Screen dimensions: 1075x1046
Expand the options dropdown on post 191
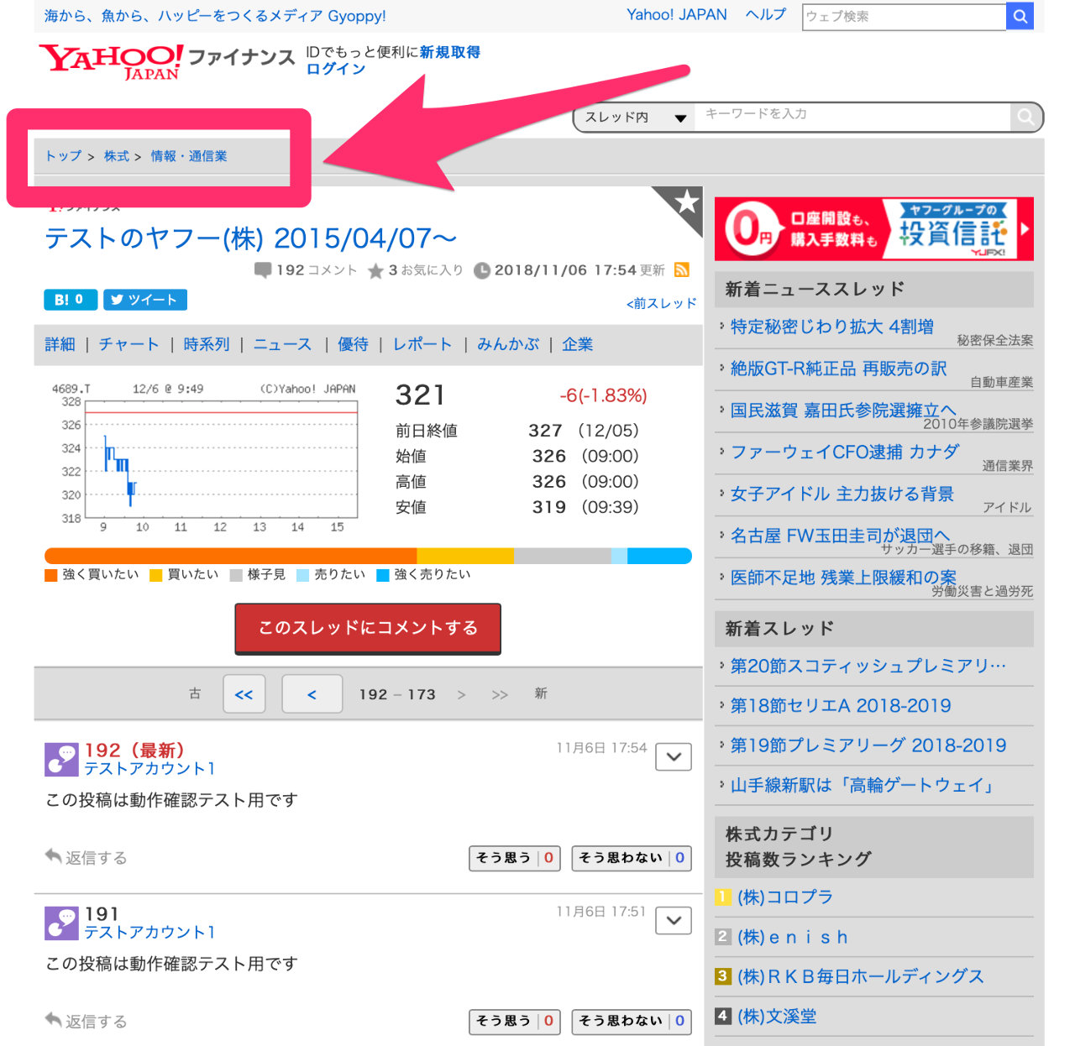[x=674, y=921]
